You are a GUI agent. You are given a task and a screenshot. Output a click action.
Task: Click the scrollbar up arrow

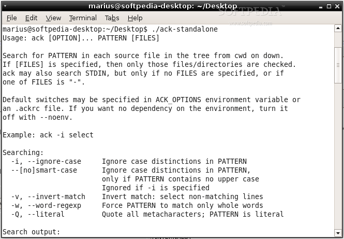coord(338,28)
